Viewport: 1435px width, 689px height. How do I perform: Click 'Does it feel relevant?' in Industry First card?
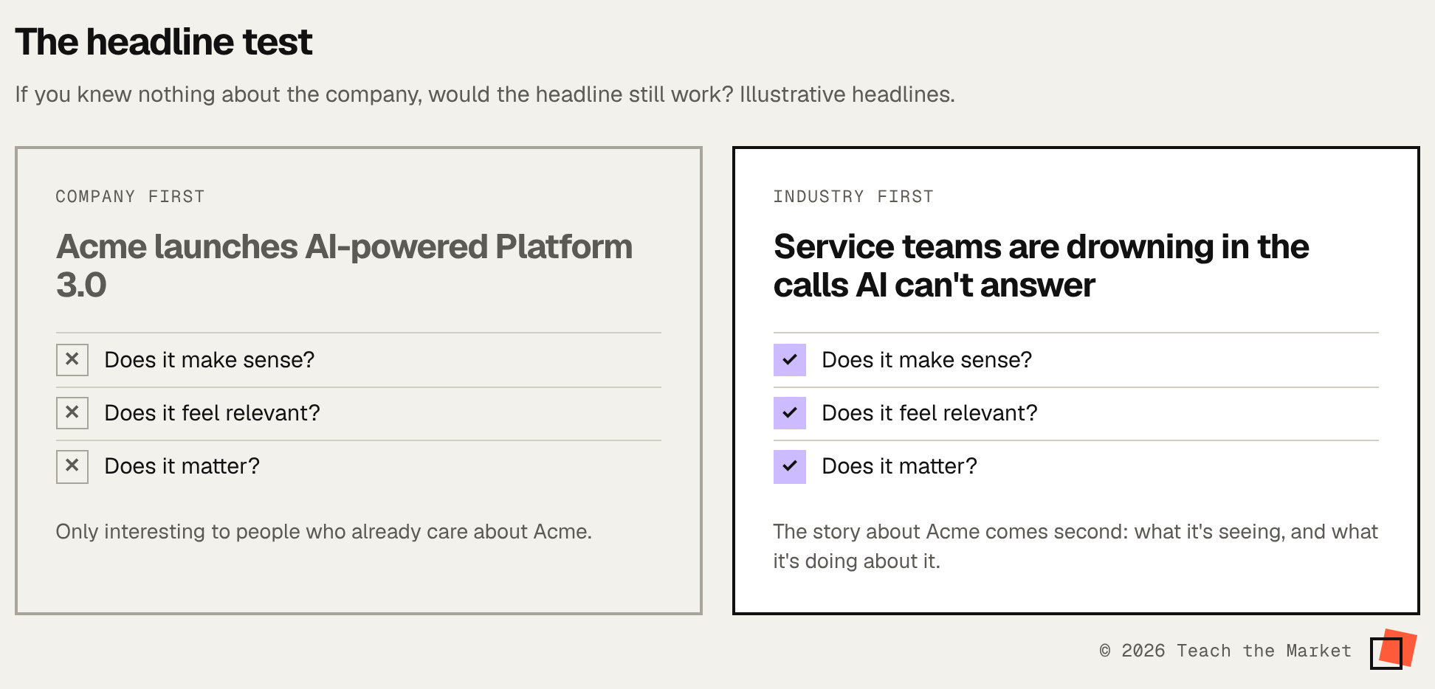click(930, 413)
